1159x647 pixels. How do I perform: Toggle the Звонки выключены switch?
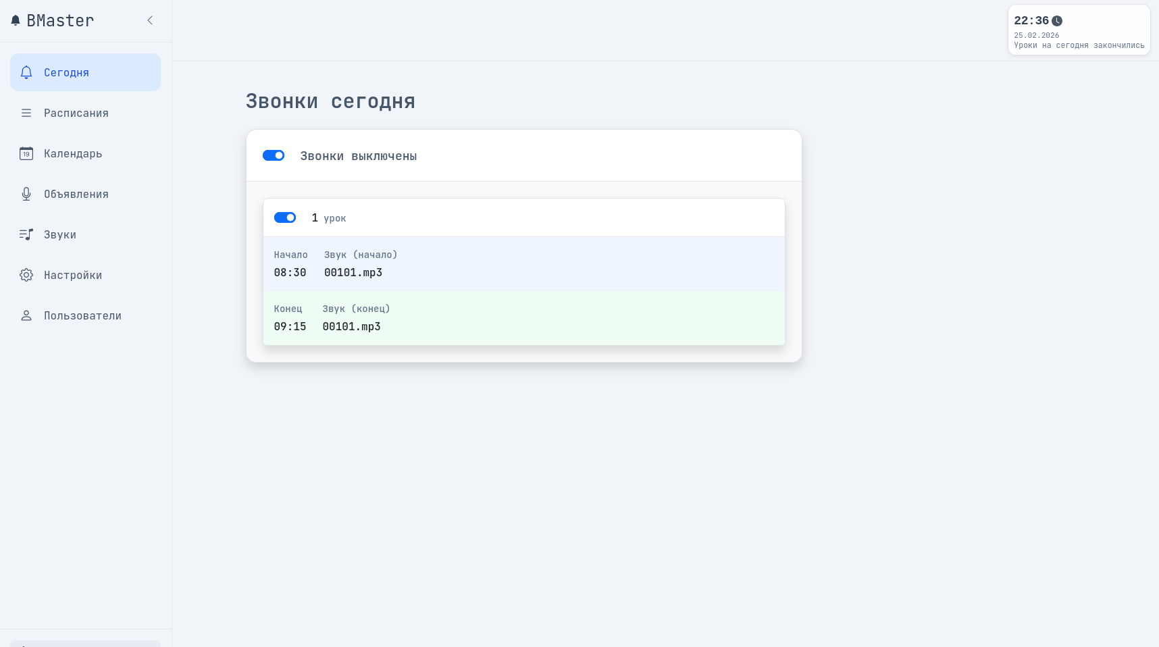274,155
